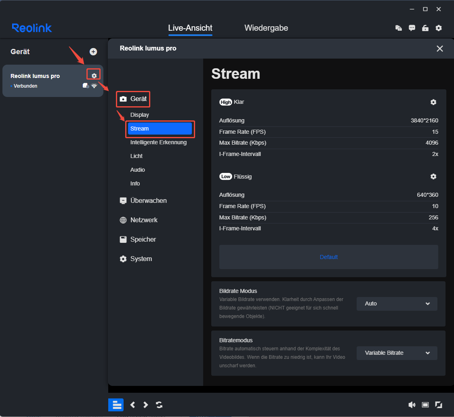This screenshot has height=417, width=454.
Task: Click the Bitratemodus heading
Action: (236, 340)
